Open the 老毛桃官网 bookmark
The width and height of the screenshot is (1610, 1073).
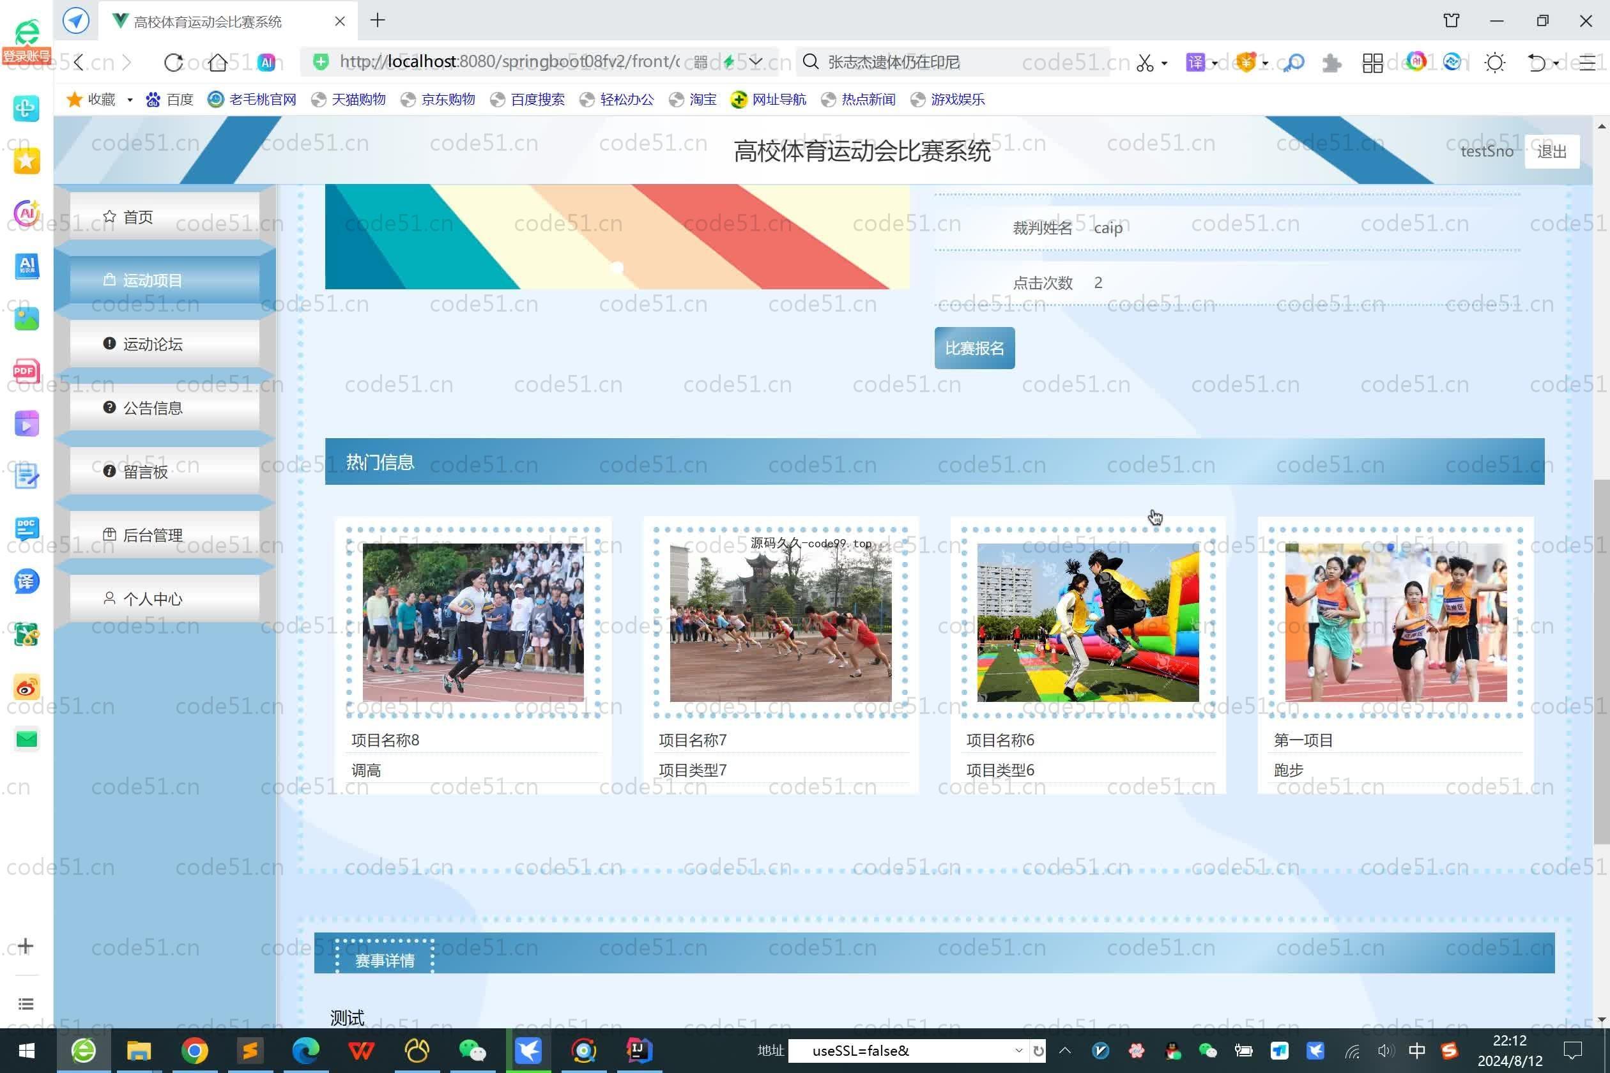[x=252, y=100]
